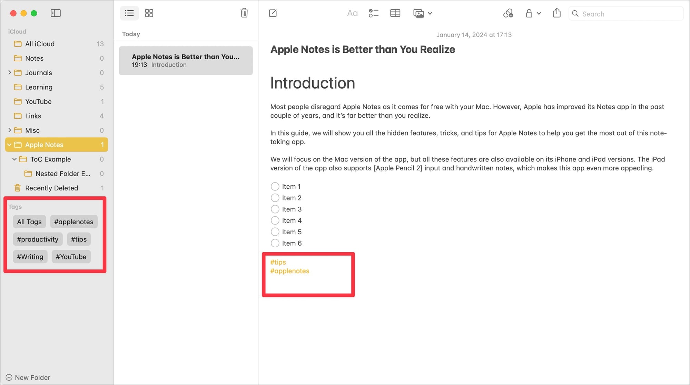Click the share note icon
The width and height of the screenshot is (690, 385).
pyautogui.click(x=556, y=13)
